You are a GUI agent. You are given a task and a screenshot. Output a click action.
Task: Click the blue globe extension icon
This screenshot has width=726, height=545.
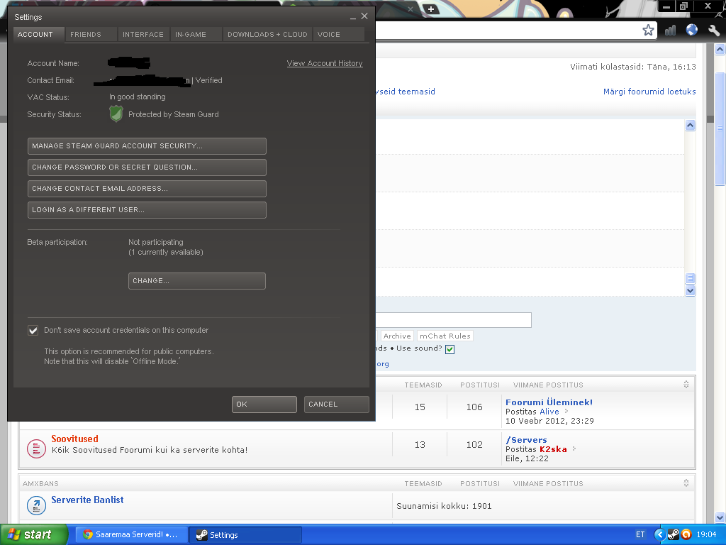point(692,30)
